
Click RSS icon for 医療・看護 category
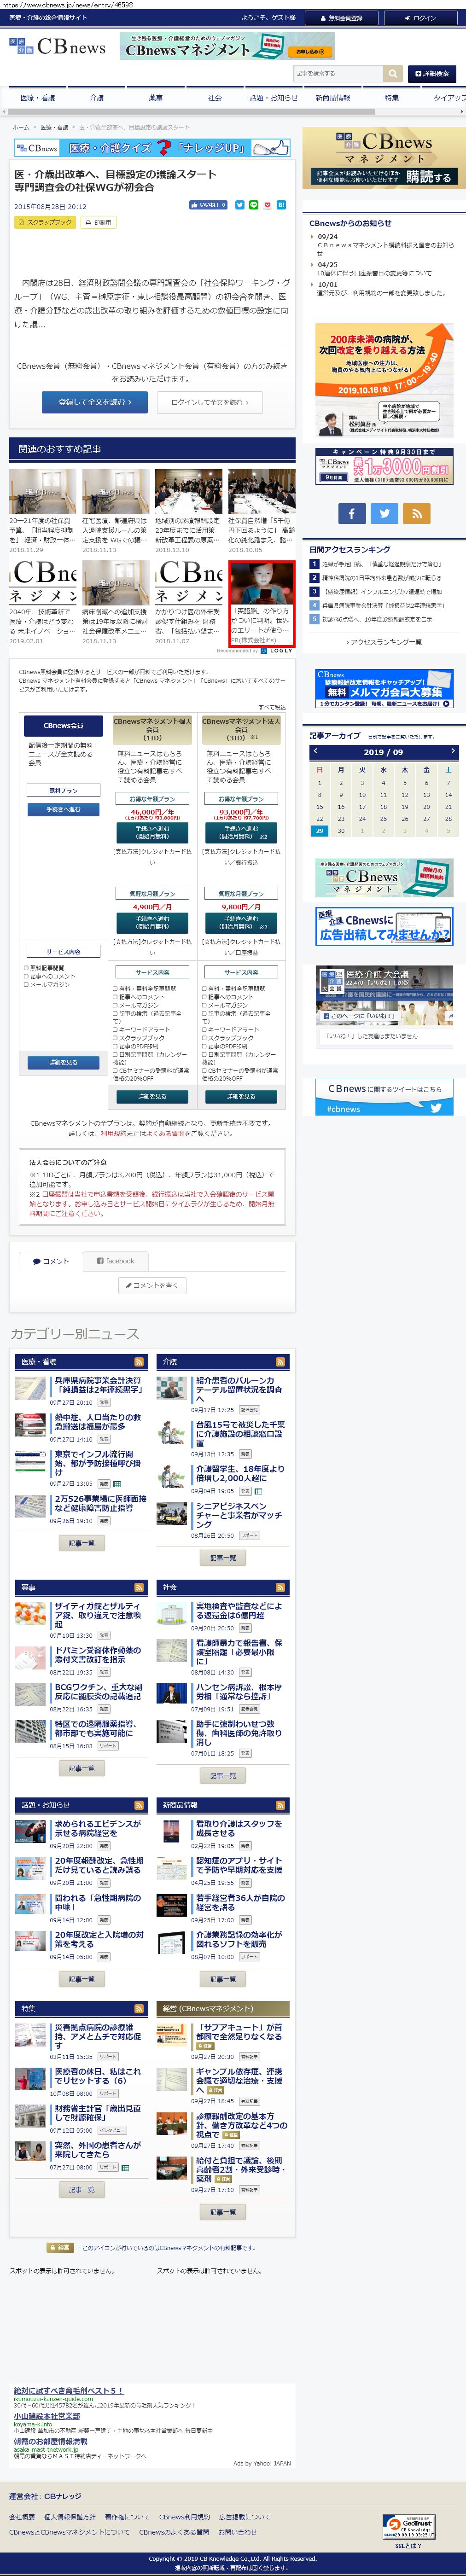pos(139,1362)
